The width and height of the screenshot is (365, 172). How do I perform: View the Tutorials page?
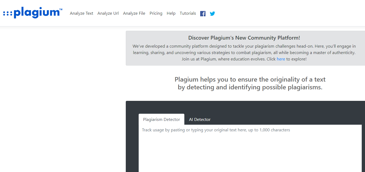pyautogui.click(x=188, y=13)
